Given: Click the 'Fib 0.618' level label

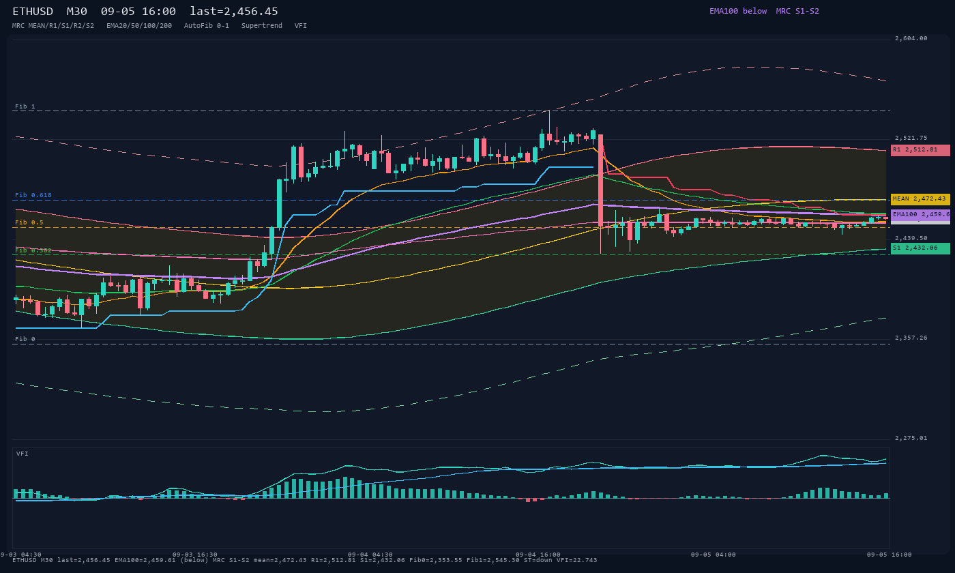Looking at the screenshot, I should [33, 196].
